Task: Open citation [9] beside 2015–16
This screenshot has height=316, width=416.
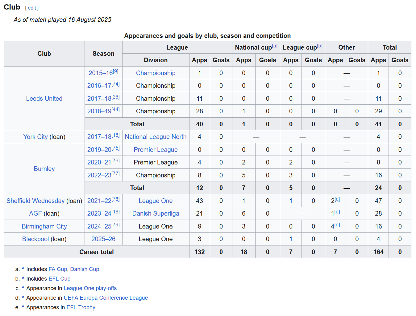Action: coord(115,71)
